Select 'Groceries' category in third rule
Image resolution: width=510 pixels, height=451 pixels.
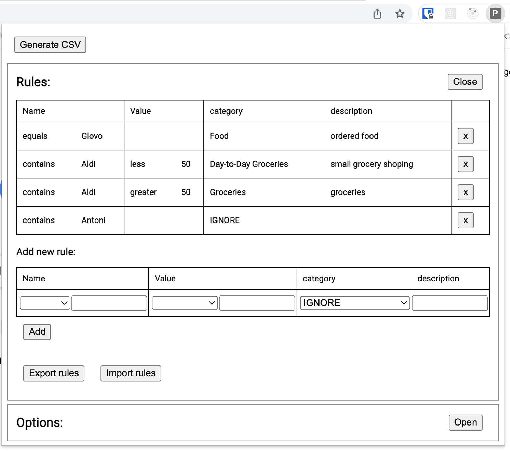pos(228,192)
